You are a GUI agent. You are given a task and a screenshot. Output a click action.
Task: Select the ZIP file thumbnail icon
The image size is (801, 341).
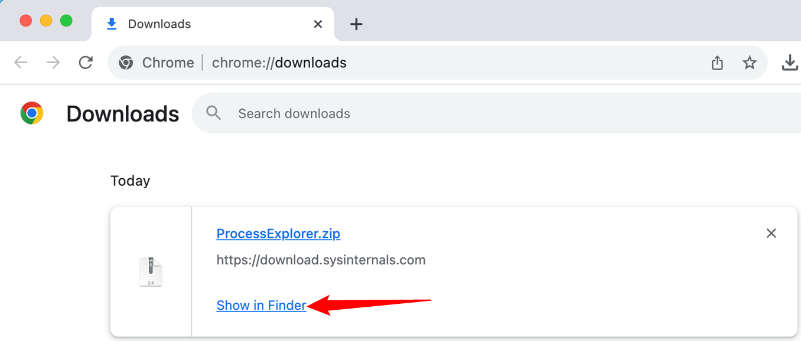click(151, 271)
